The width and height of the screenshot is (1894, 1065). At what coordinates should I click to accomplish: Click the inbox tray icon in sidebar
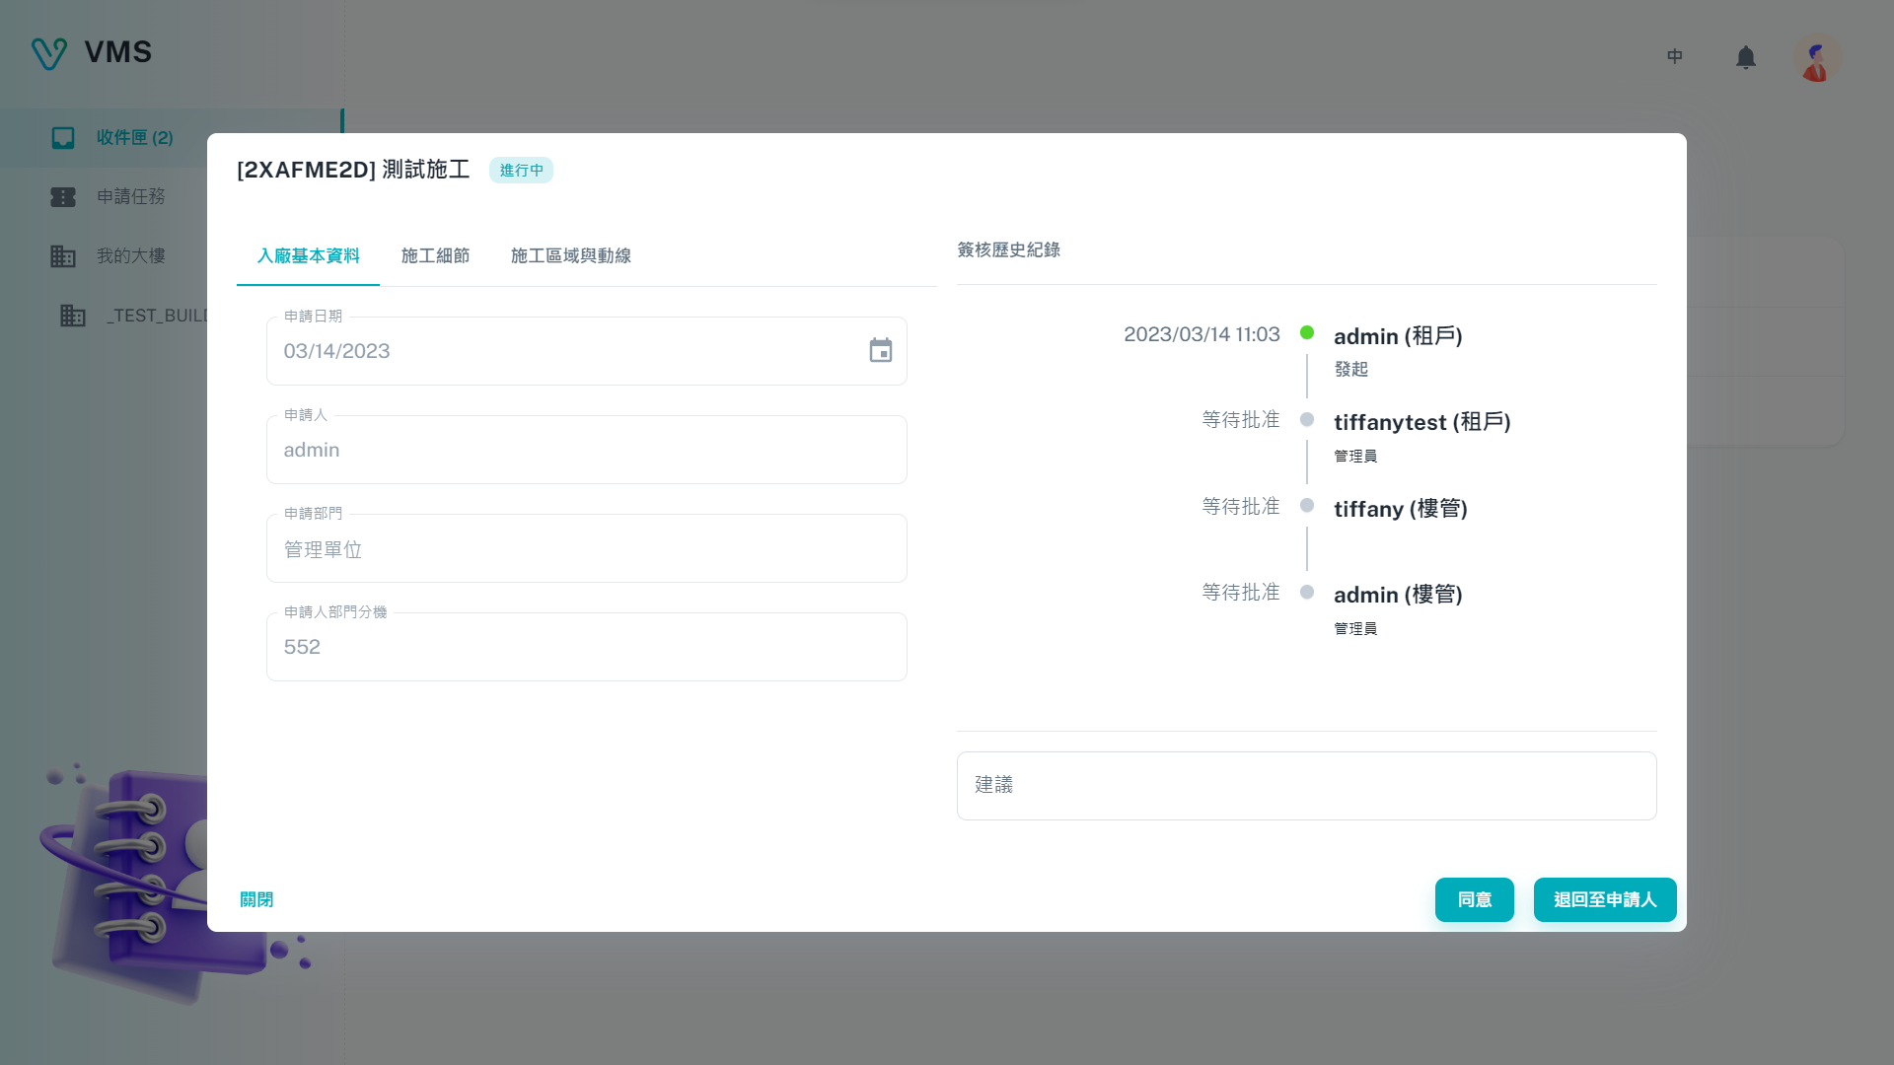point(63,138)
